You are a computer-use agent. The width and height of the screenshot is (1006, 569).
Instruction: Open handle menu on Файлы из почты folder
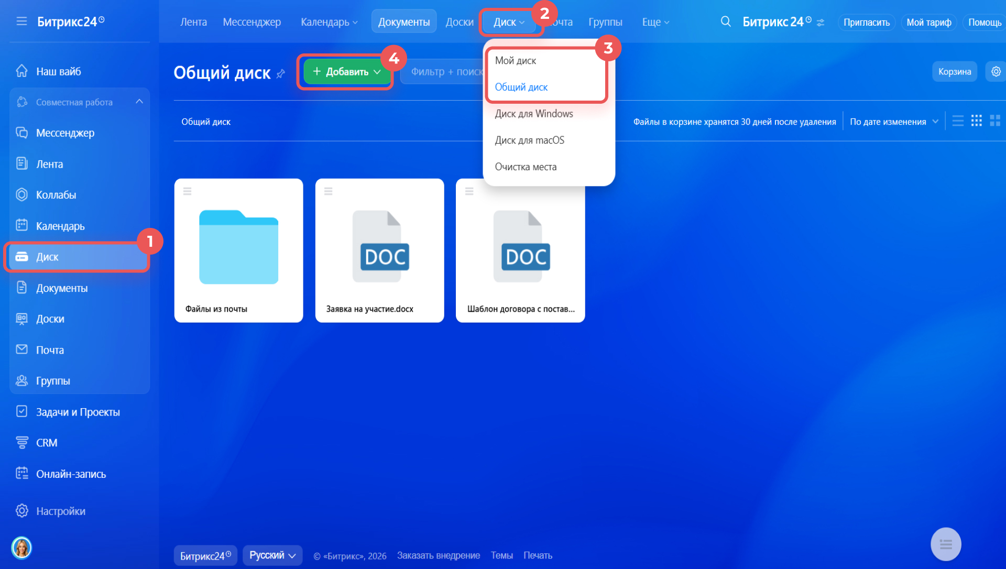click(188, 191)
